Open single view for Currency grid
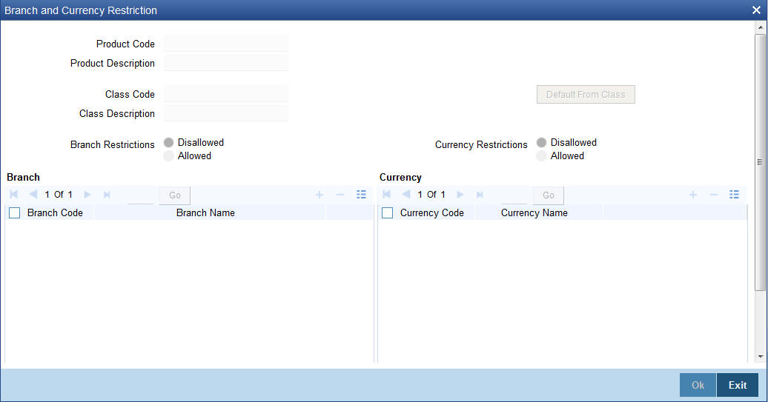Image resolution: width=768 pixels, height=402 pixels. [x=734, y=195]
